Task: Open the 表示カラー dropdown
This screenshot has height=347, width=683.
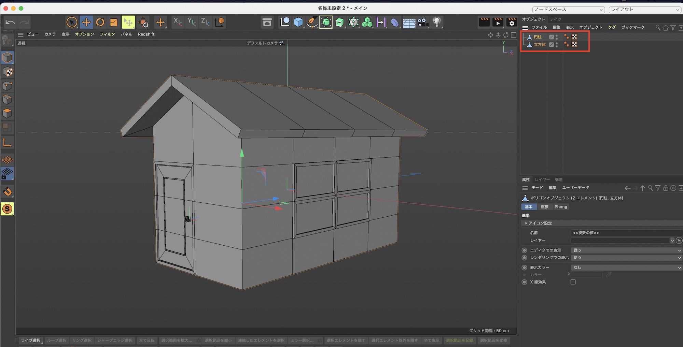Action: [x=626, y=268]
